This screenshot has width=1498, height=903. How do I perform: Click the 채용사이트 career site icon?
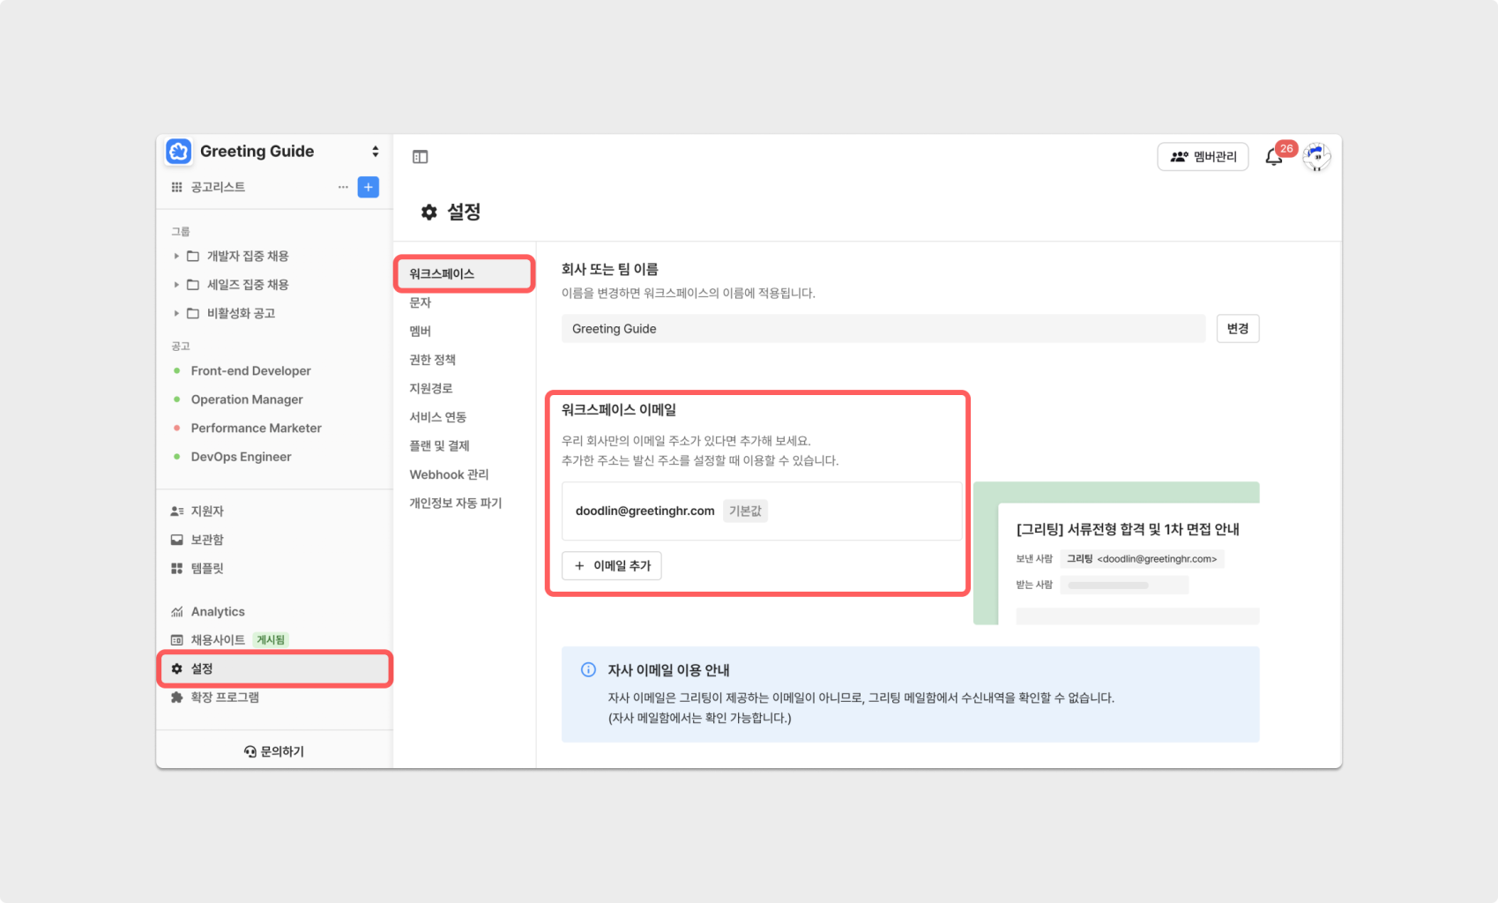(x=176, y=640)
